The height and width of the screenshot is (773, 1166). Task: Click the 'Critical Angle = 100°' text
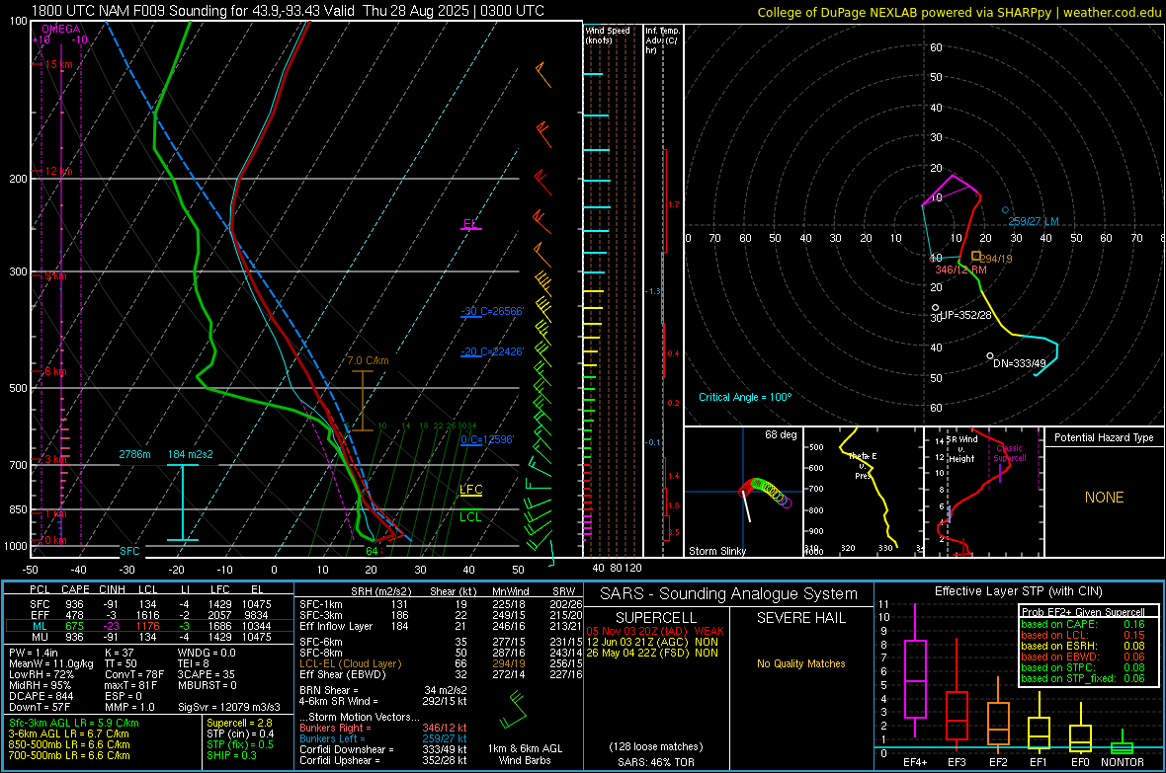pyautogui.click(x=745, y=397)
